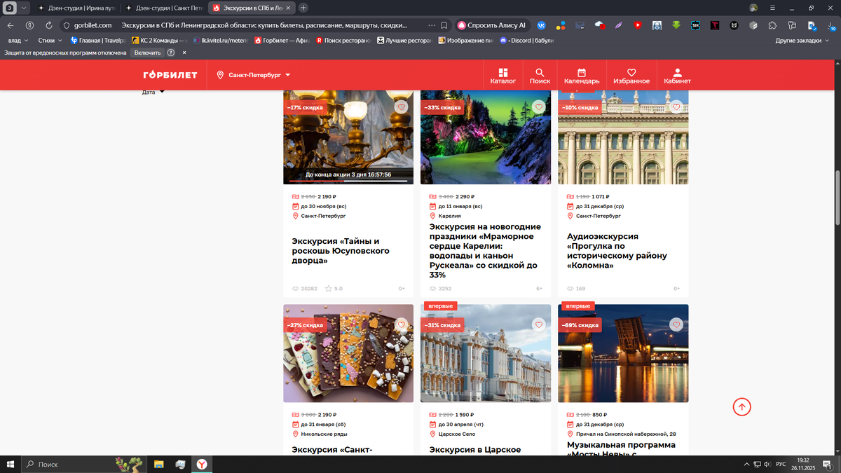
Task: Open Юсуповский дворец excursion image
Action: pos(348,137)
